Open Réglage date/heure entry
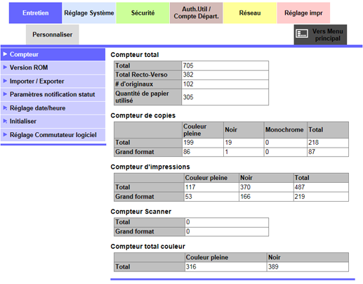The height and width of the screenshot is (284, 363). coord(53,108)
